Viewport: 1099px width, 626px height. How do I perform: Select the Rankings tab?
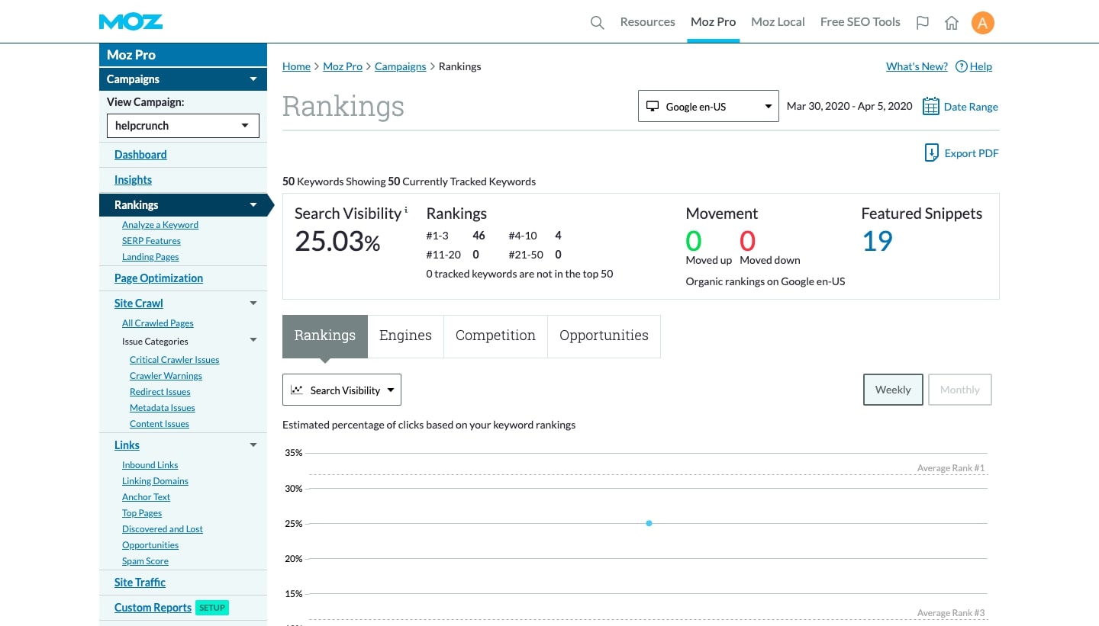click(x=325, y=336)
